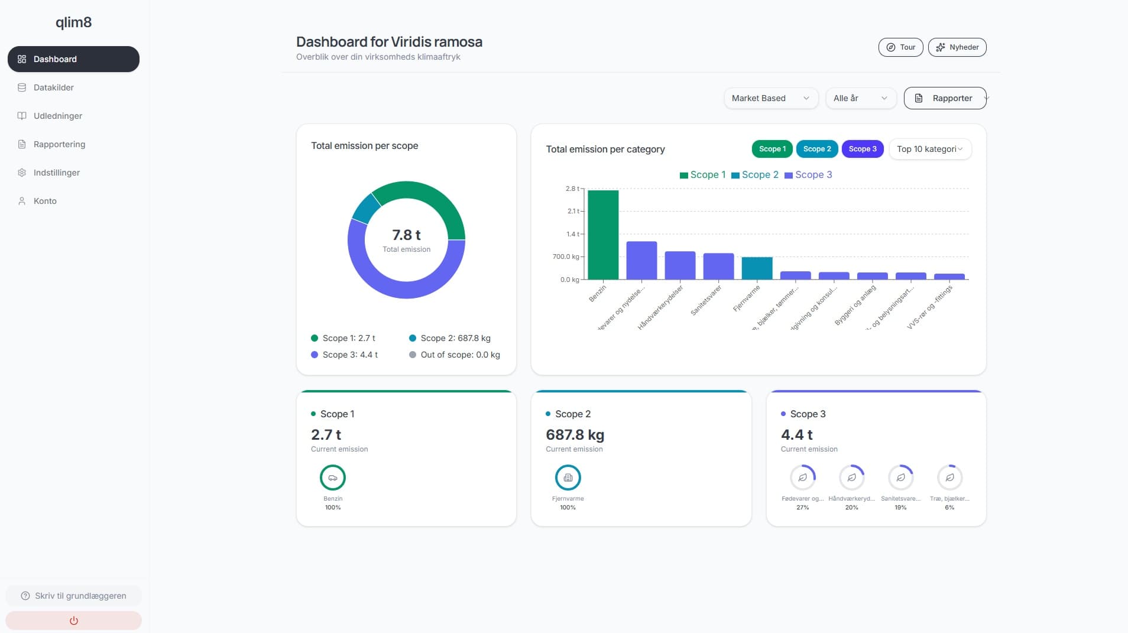Click the Udledninger book icon
This screenshot has width=1128, height=633.
(22, 116)
